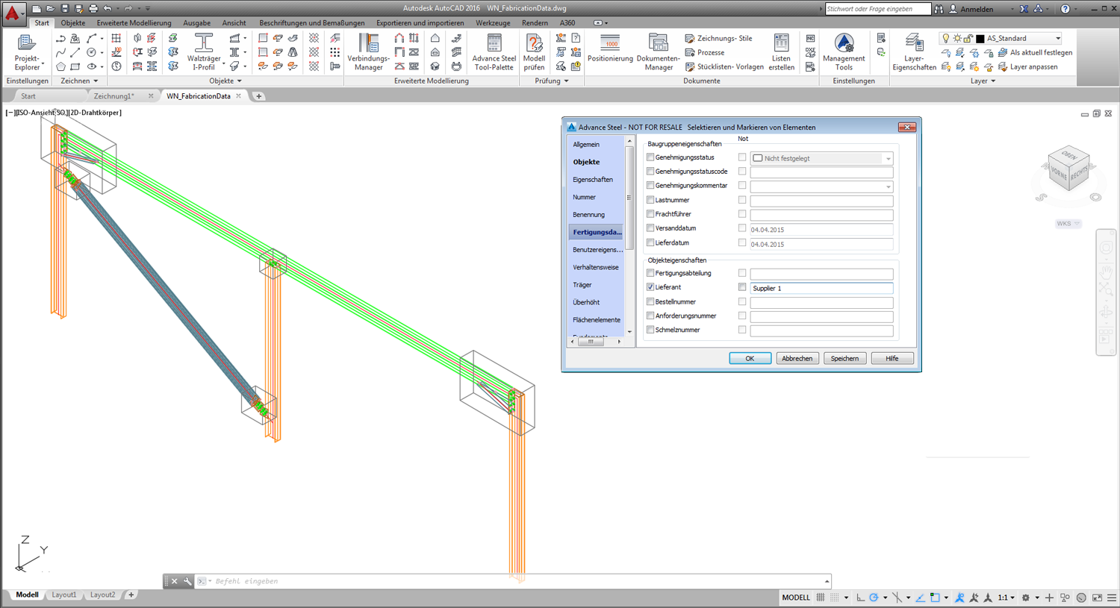Open a drawing using the folder icon

point(50,9)
